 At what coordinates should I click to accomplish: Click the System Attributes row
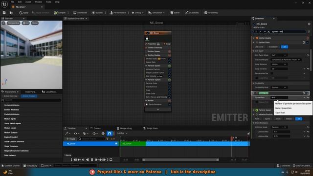31,105
